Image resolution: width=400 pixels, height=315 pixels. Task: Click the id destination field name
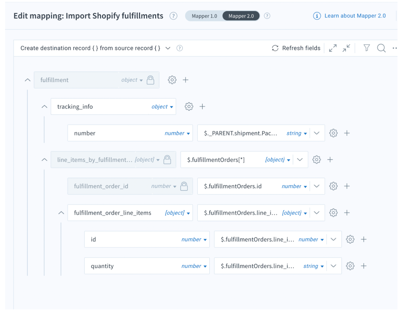93,240
